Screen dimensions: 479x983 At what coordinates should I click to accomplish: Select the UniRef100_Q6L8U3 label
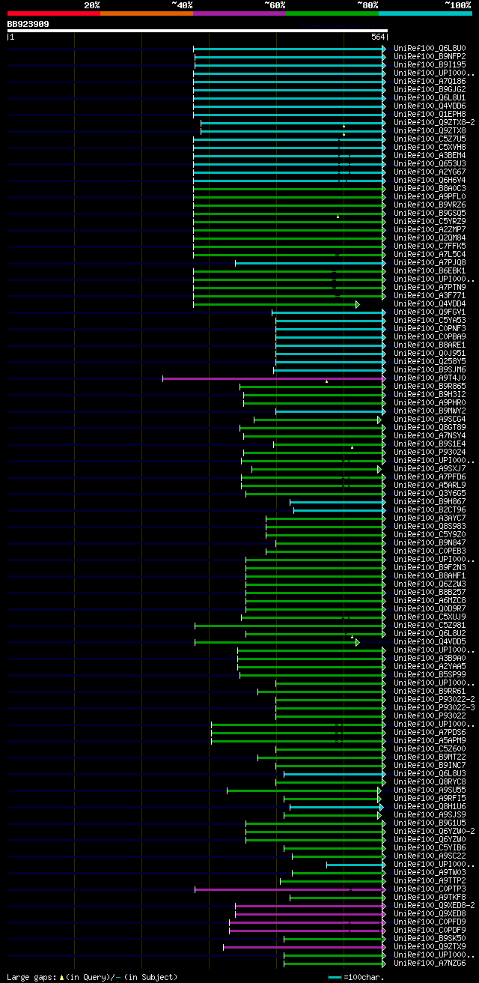tap(430, 774)
